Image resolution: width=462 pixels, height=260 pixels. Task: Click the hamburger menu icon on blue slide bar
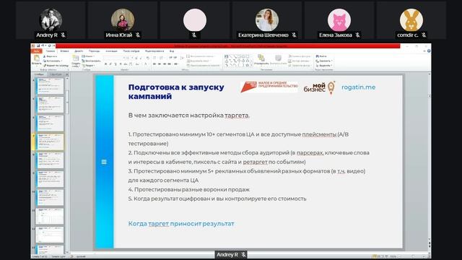click(x=104, y=162)
